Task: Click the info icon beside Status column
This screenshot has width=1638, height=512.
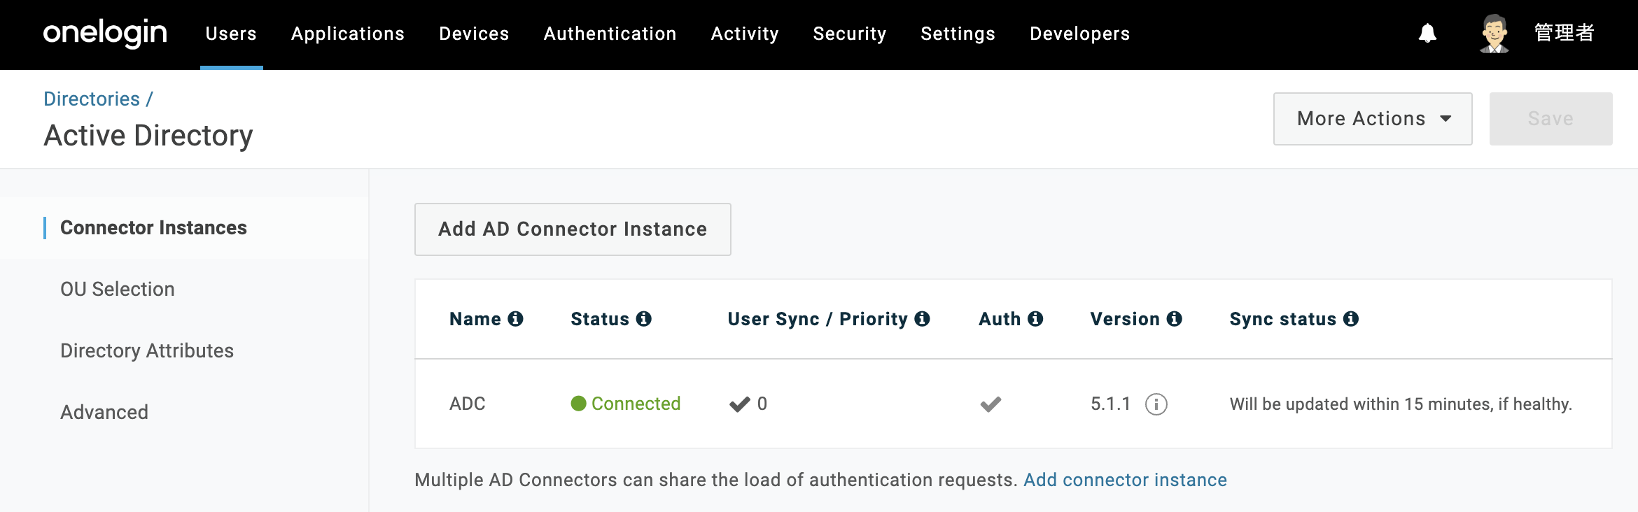Action: 644,319
